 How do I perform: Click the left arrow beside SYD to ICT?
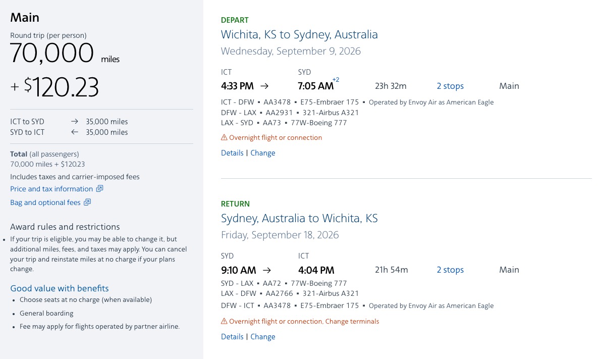click(x=74, y=132)
